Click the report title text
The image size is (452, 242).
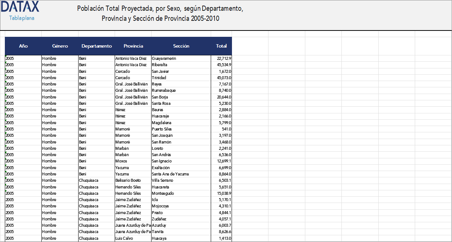[160, 12]
